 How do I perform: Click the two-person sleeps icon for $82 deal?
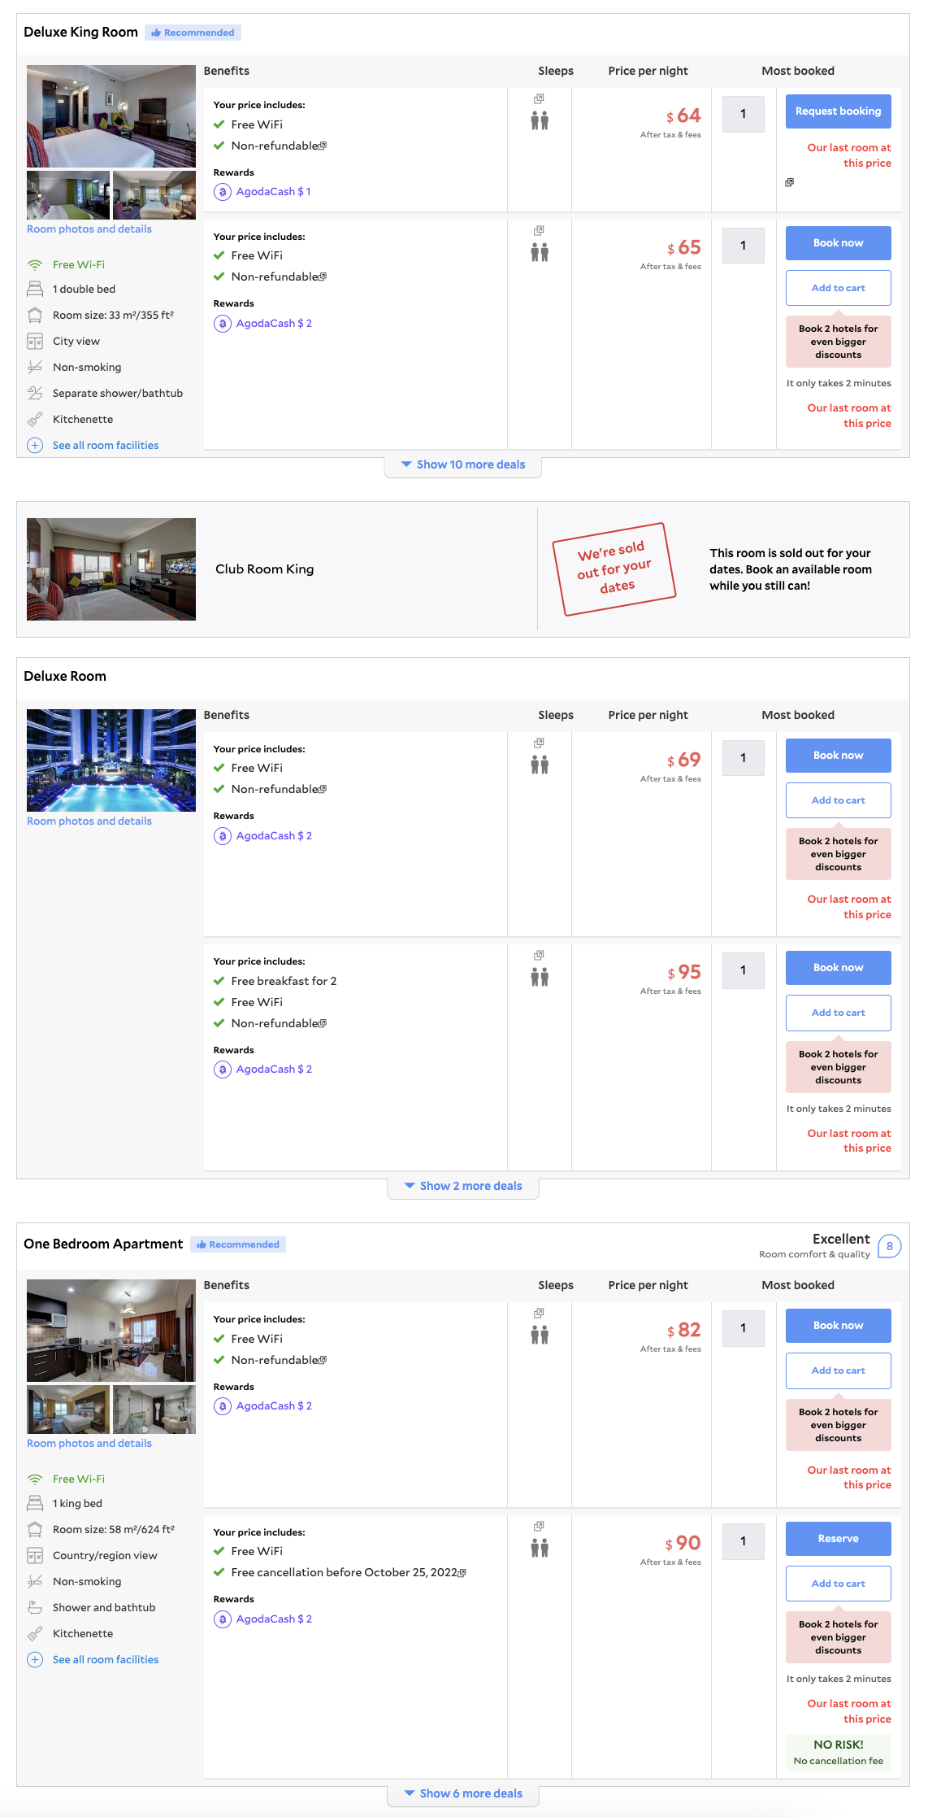(x=540, y=1335)
